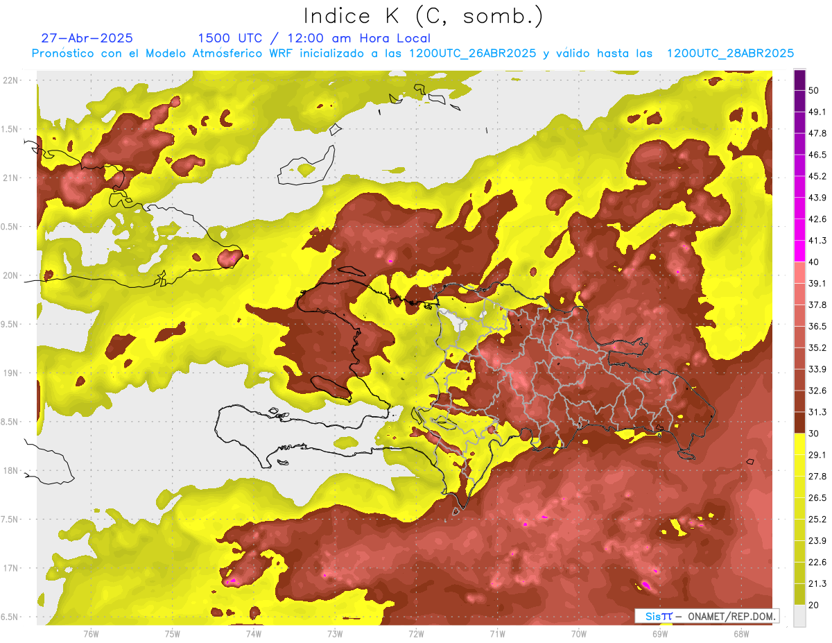Click the colorbar value '45.2'

pos(817,176)
